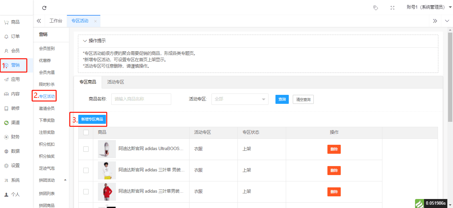Open the 活动专区 dropdown filter
This screenshot has width=453, height=208.
(x=240, y=99)
